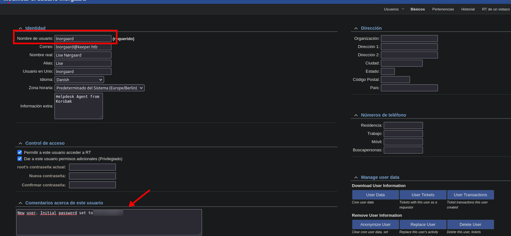
Task: Collapse the Manage user data chevron
Action: [356, 178]
